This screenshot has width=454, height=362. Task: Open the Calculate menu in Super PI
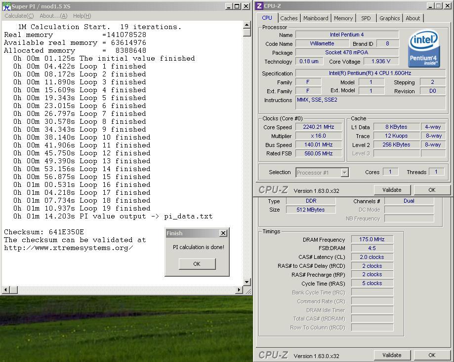19,16
